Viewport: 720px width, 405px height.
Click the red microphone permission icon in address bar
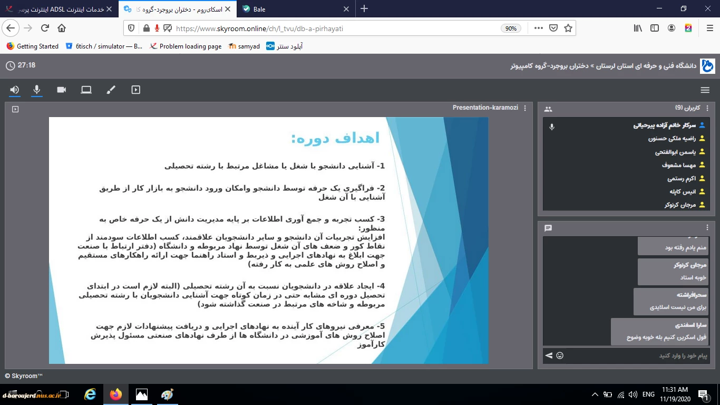click(157, 28)
